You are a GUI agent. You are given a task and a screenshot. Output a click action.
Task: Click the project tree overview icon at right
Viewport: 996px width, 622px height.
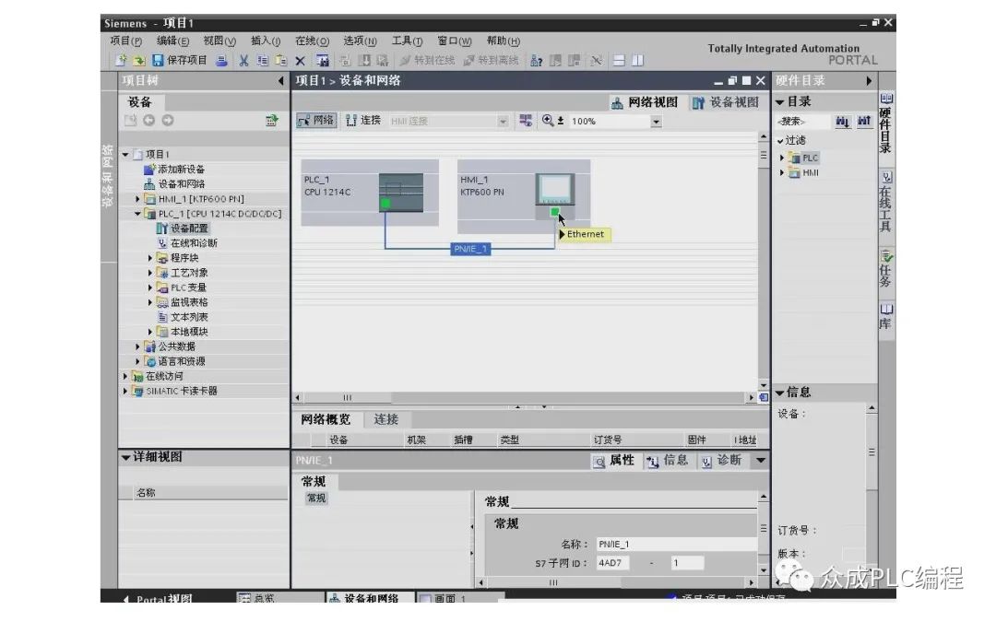pyautogui.click(x=272, y=120)
